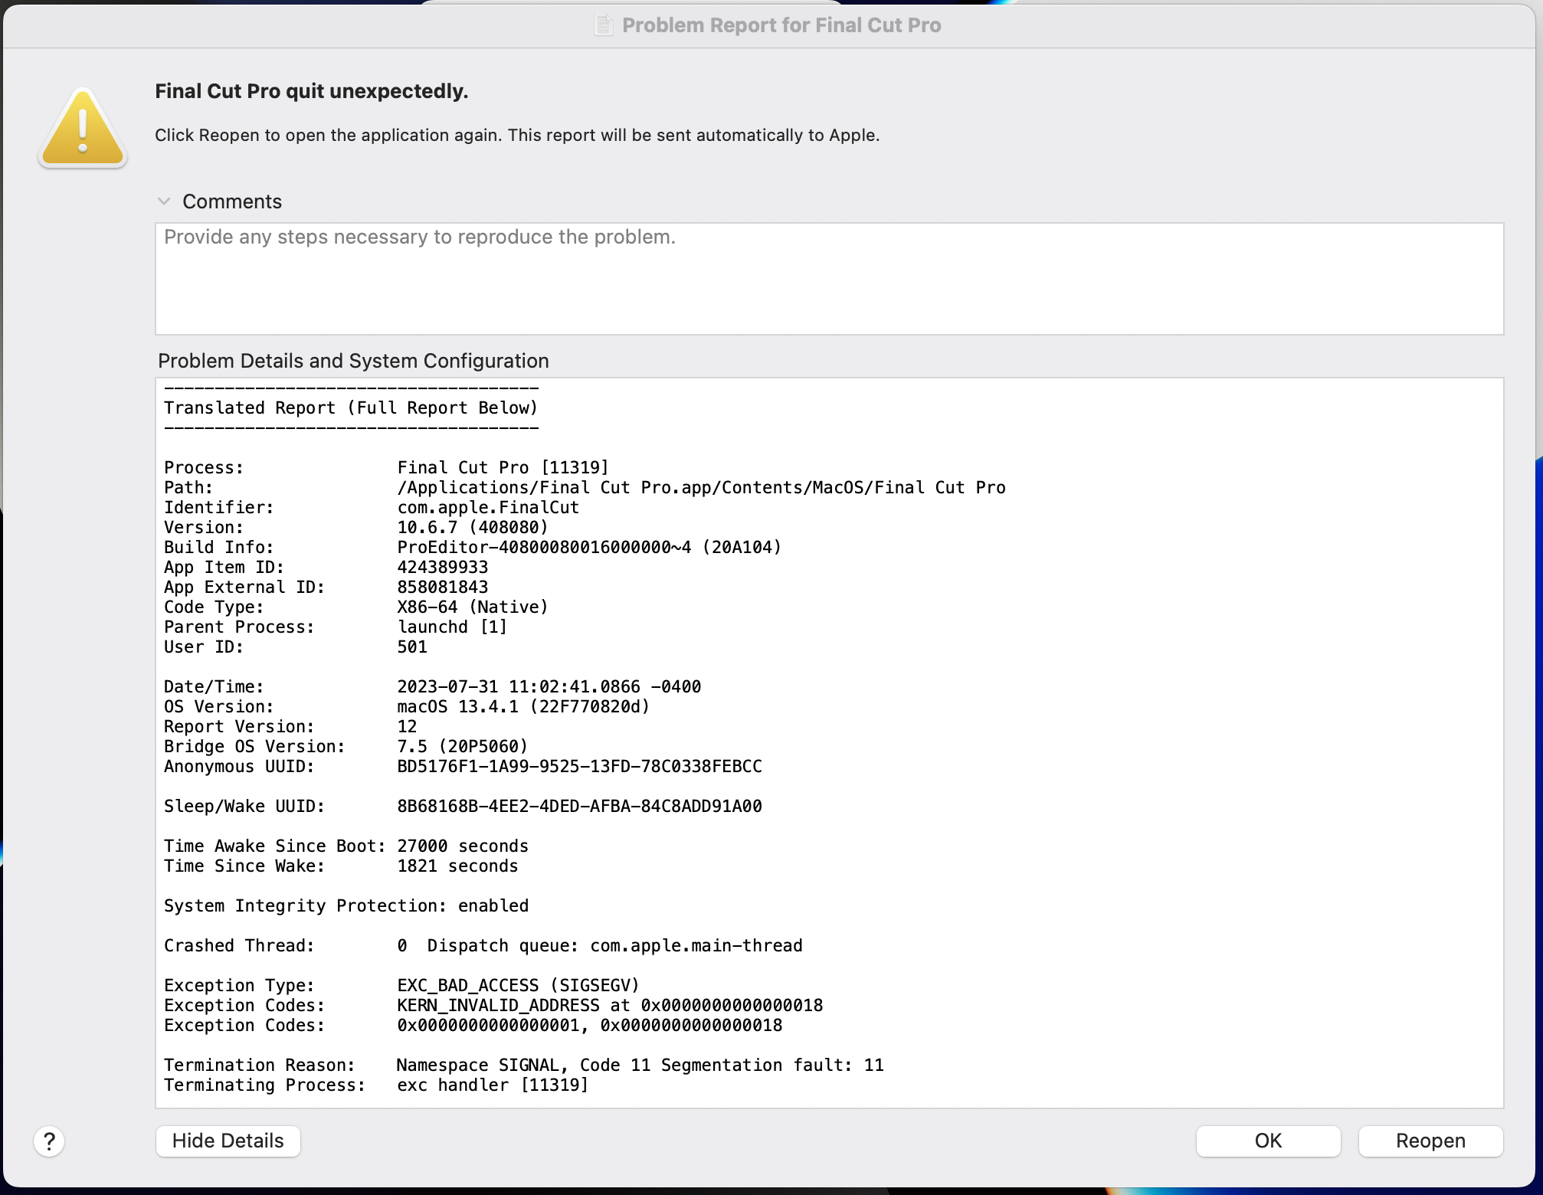Click Reopen to relaunch Final Cut Pro
Image resolution: width=1543 pixels, height=1195 pixels.
(x=1430, y=1141)
